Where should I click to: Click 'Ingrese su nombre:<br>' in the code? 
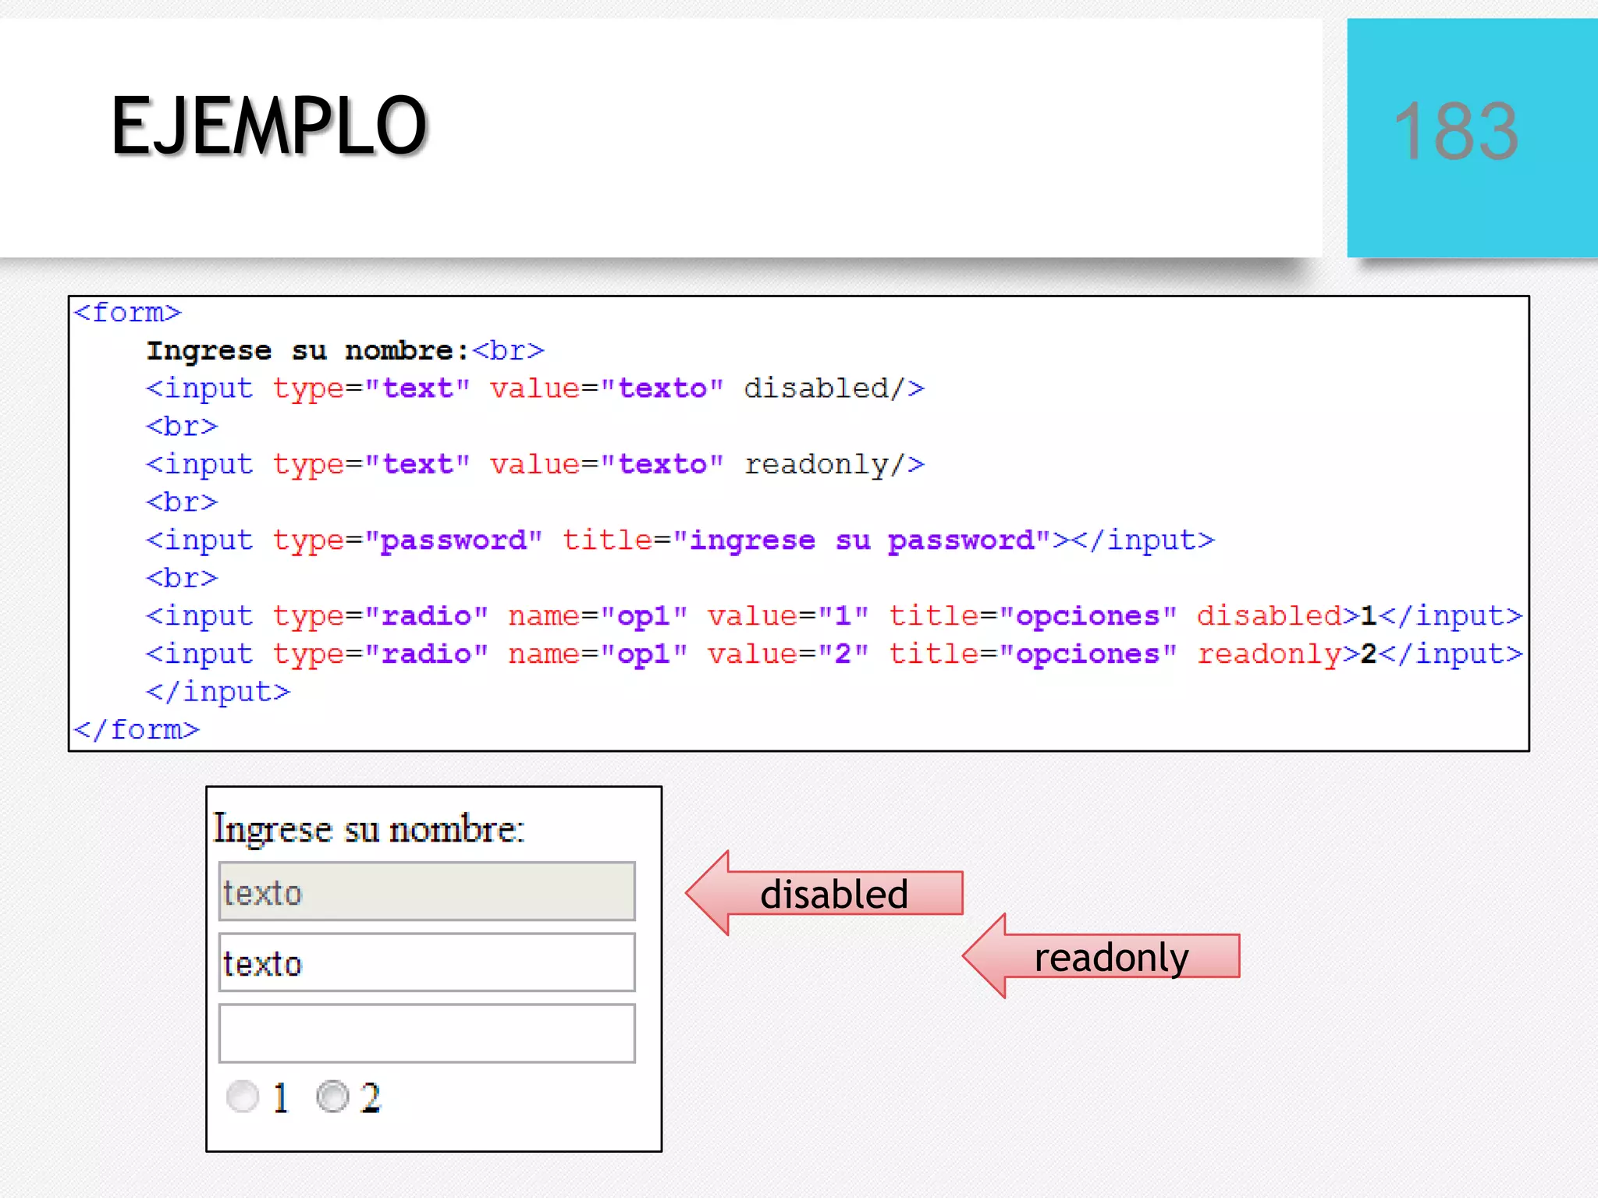pyautogui.click(x=345, y=351)
